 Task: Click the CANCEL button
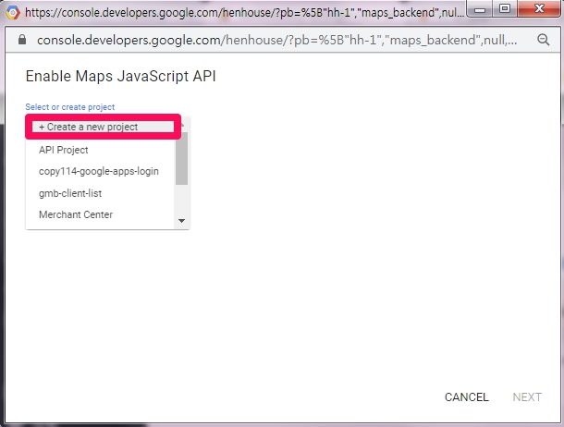click(x=467, y=397)
